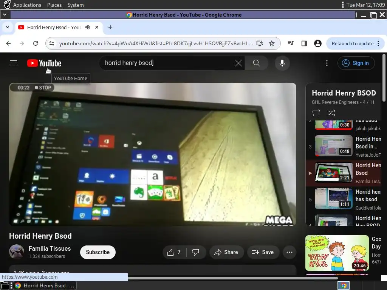Open the Good Day recommended video thumbnail
Viewport: 387px width, 290px height.
point(337,253)
